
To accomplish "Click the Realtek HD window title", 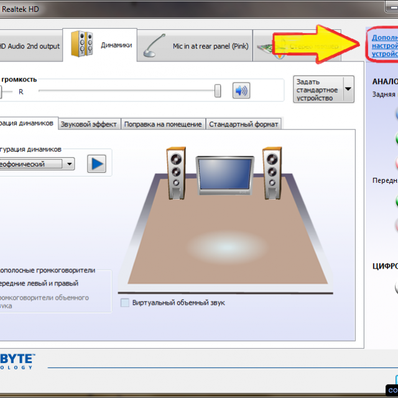I will (21, 9).
